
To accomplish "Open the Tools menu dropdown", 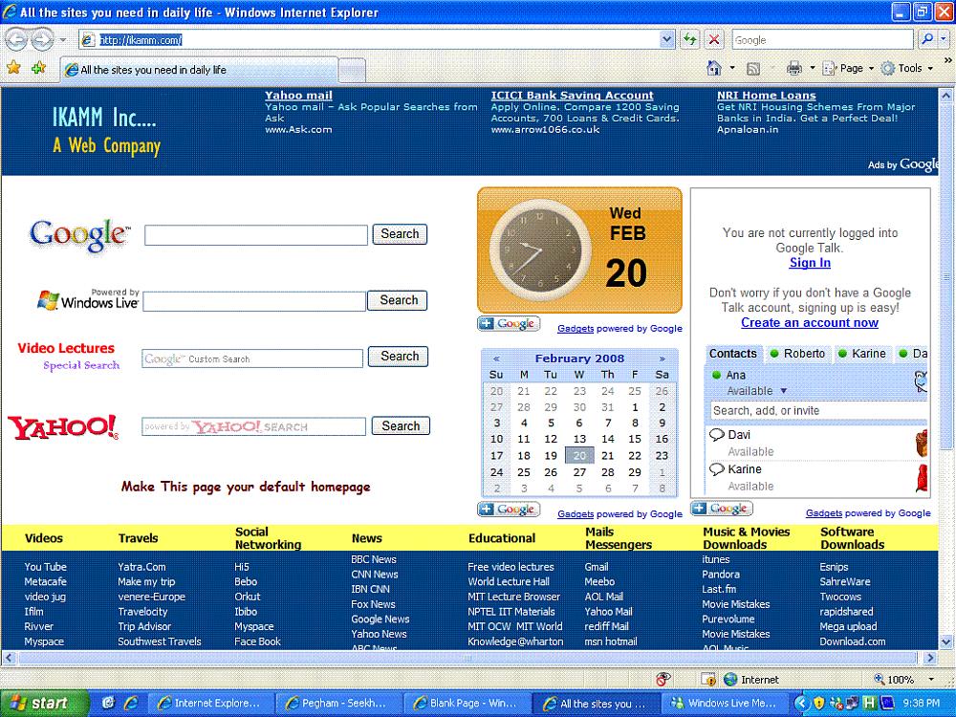I will tap(908, 68).
